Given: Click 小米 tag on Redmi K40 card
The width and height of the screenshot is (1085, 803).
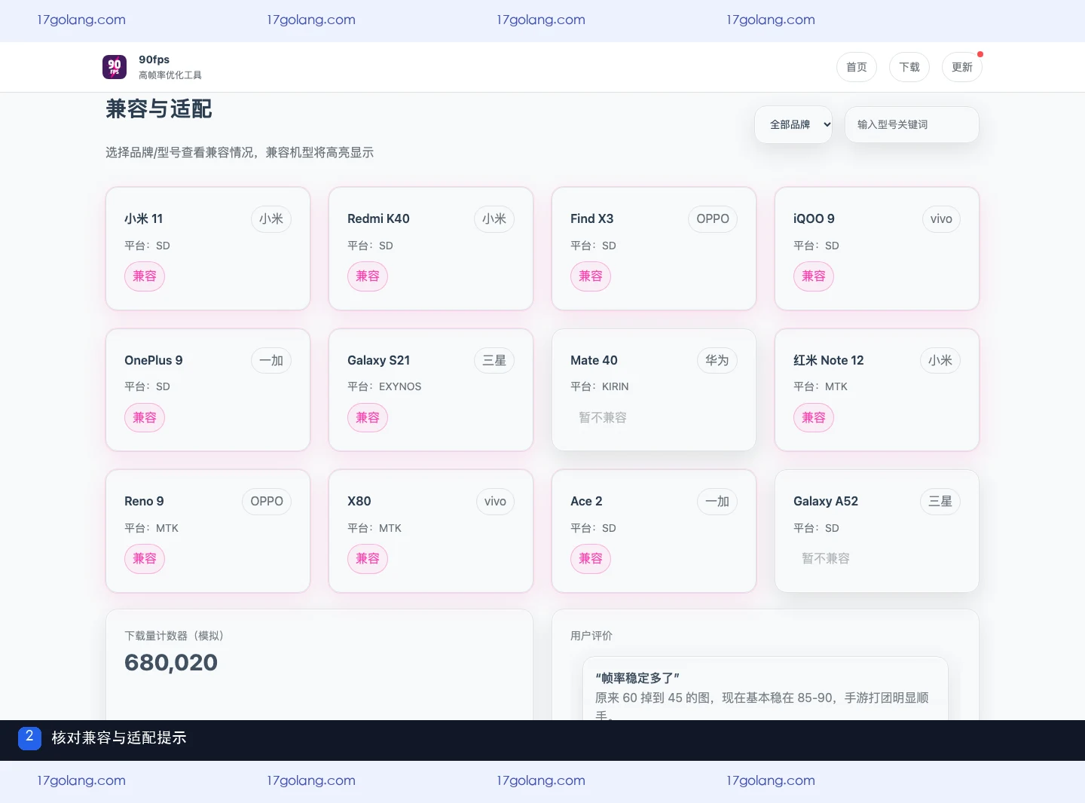Looking at the screenshot, I should 494,218.
